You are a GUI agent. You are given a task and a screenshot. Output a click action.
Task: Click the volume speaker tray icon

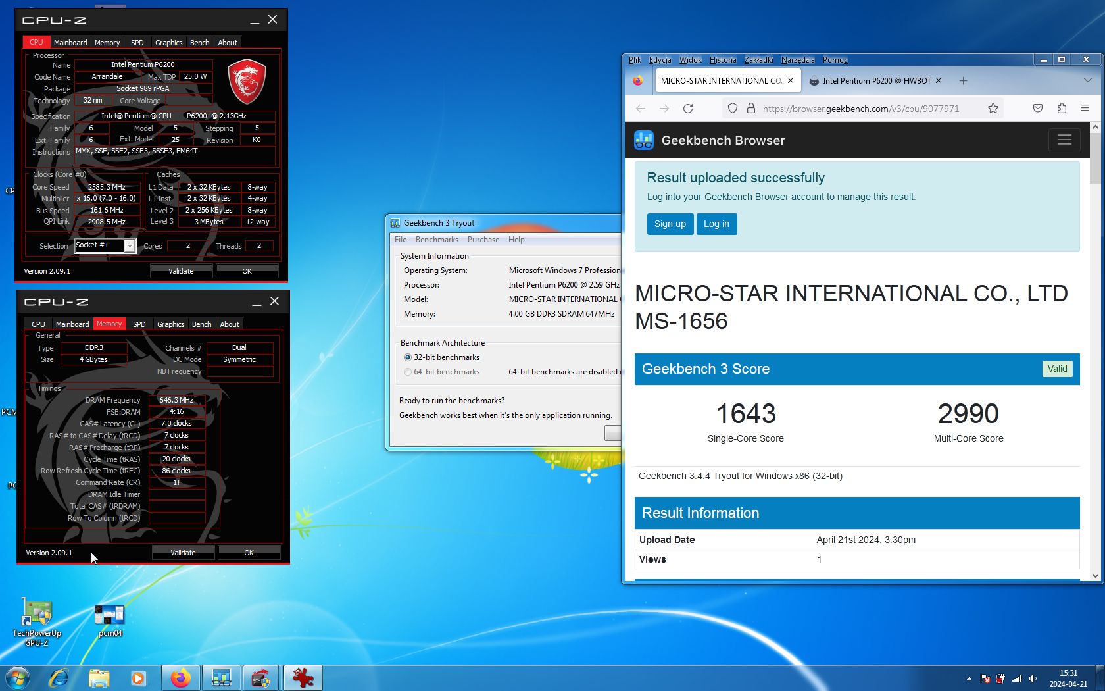1033,678
